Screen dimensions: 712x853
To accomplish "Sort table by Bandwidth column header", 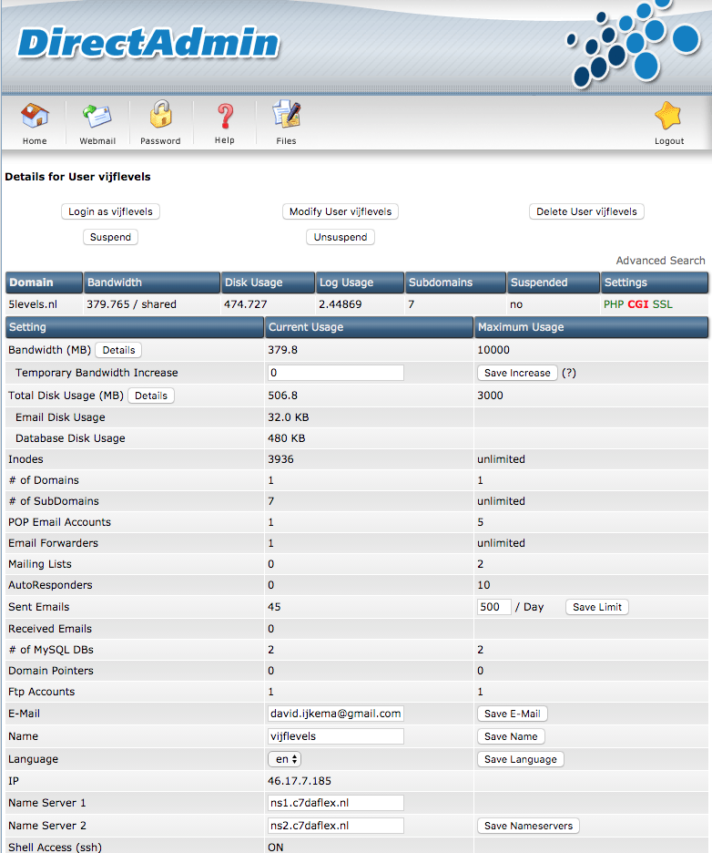I will pos(115,283).
